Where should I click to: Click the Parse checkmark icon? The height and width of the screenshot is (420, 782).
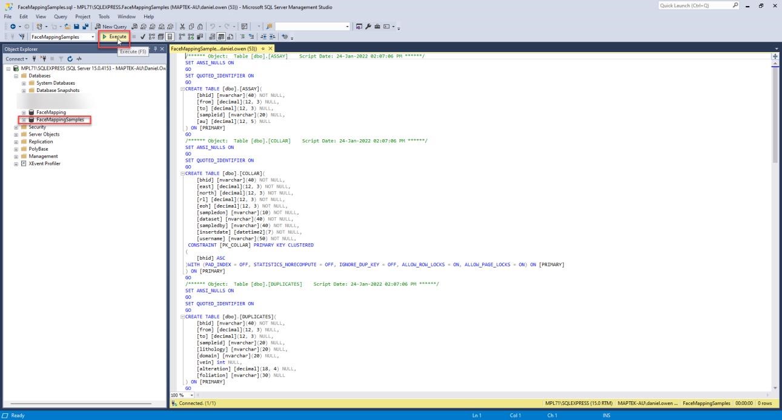[x=142, y=37]
